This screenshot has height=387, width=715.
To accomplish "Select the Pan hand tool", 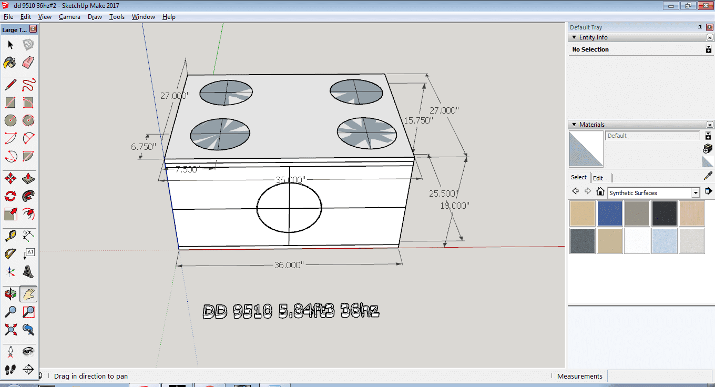I will click(28, 294).
